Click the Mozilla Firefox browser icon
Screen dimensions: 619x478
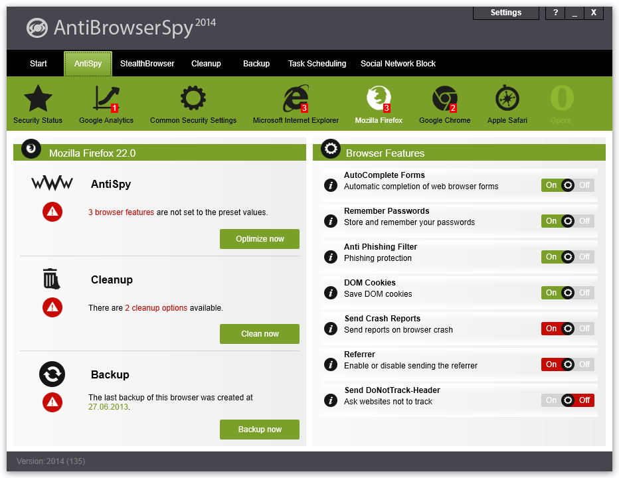point(379,99)
